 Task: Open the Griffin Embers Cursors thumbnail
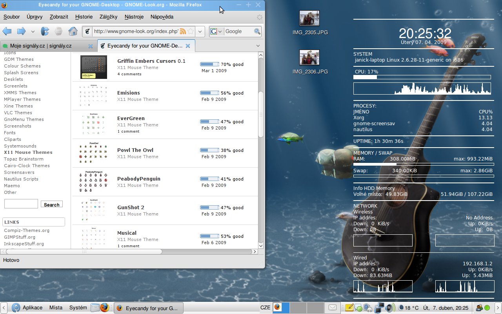pyautogui.click(x=94, y=67)
